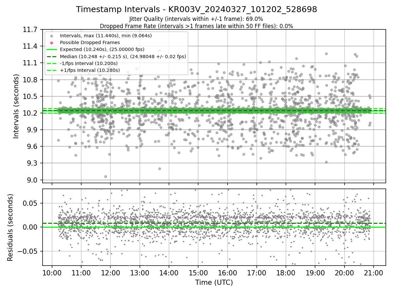Screen dimensions: 393x294
Task: Click the red dot marker in the legend
Action: click(x=51, y=42)
